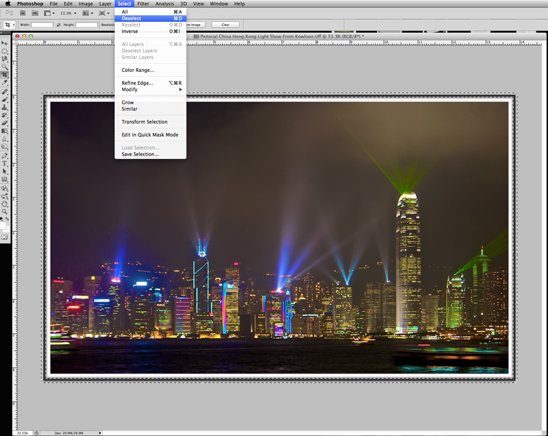Choose Deselect from the Select menu

tap(132, 19)
